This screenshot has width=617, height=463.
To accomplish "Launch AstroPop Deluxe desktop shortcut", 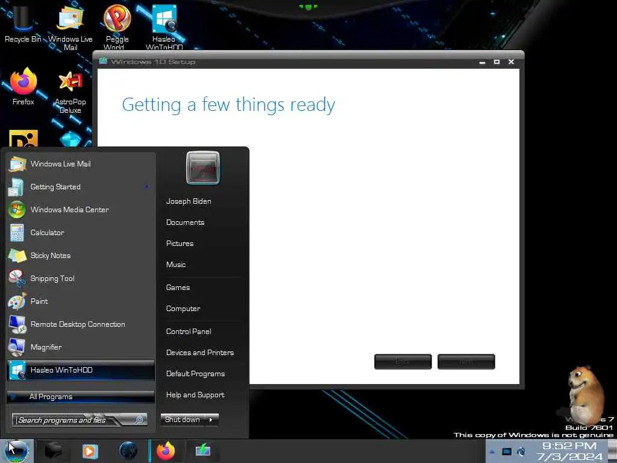I will (x=70, y=92).
